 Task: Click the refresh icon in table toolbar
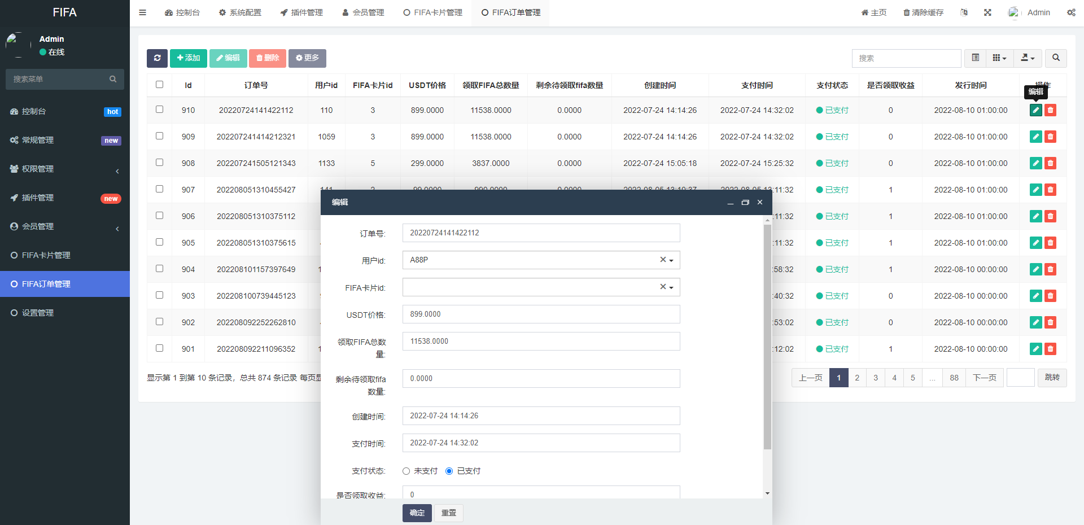[157, 58]
